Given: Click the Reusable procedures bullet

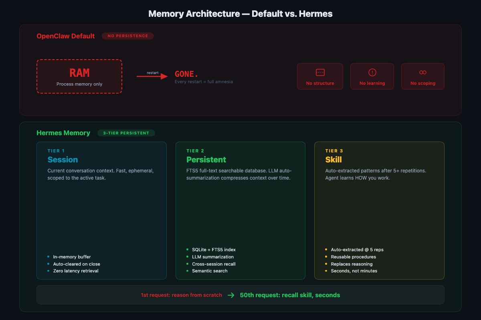Looking at the screenshot, I should pyautogui.click(x=350, y=257).
